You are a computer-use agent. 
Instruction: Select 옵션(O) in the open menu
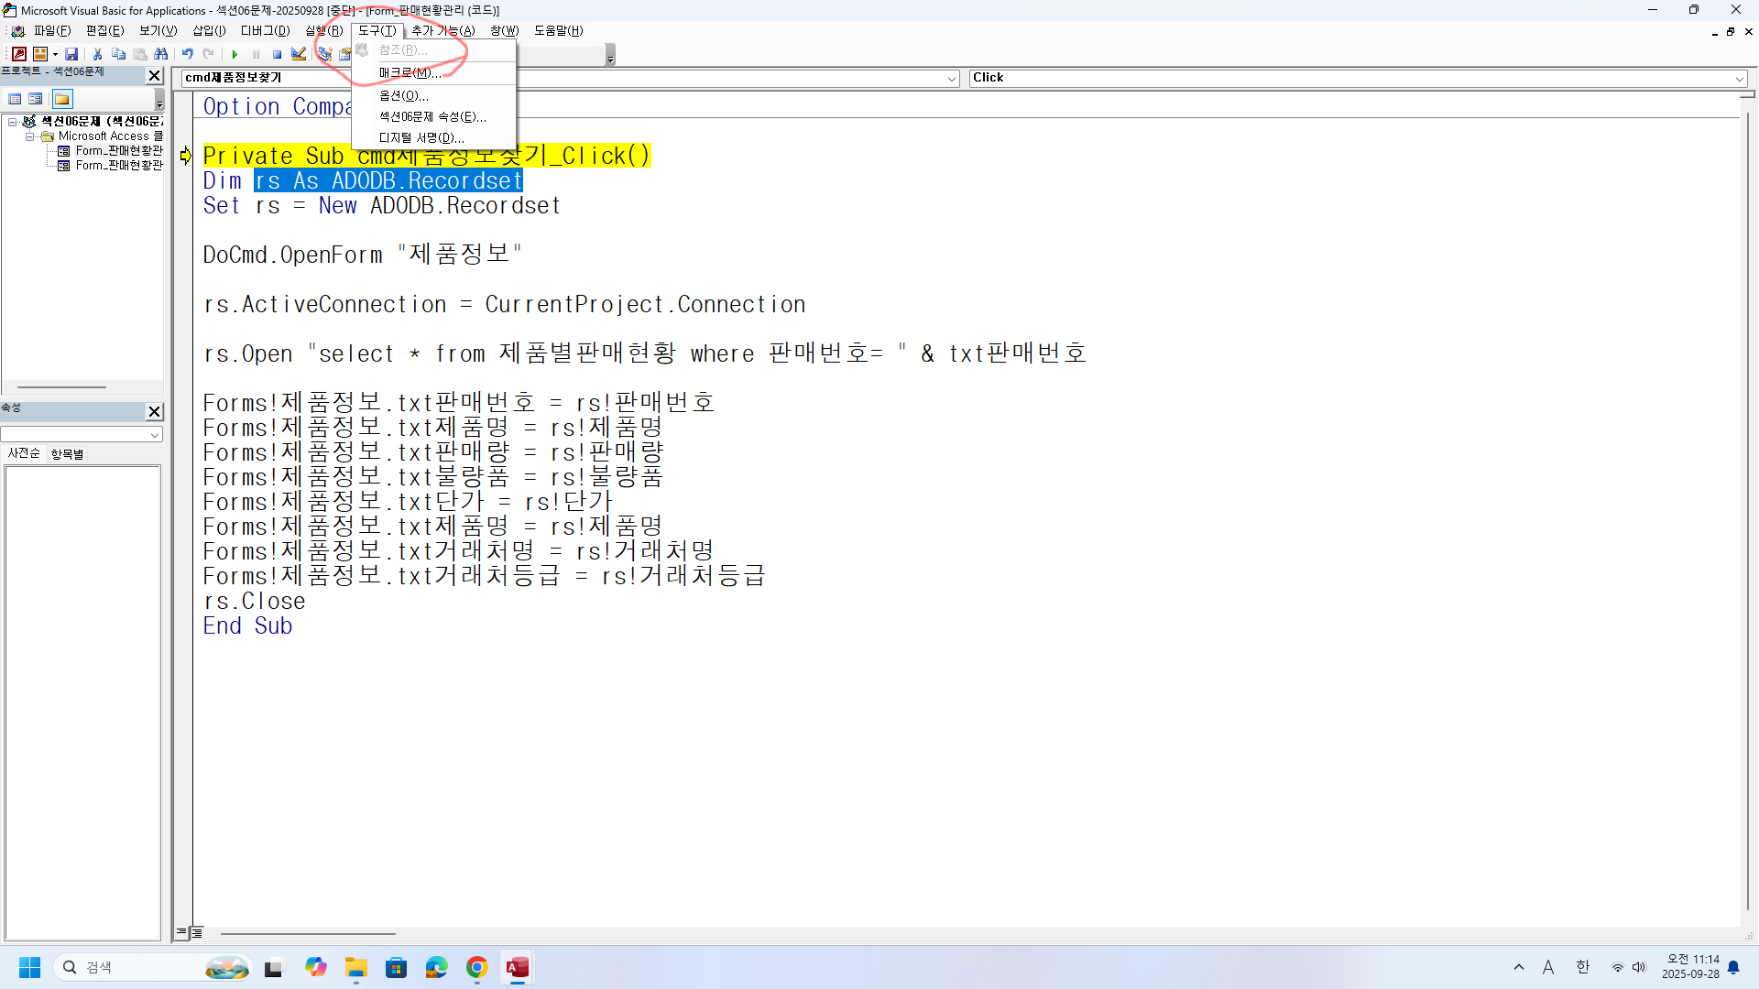[403, 95]
